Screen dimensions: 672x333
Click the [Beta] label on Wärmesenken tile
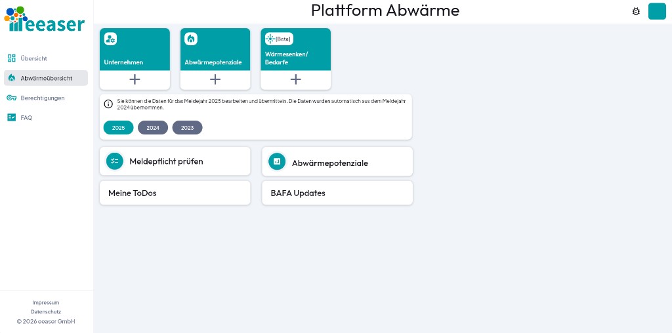pos(283,39)
